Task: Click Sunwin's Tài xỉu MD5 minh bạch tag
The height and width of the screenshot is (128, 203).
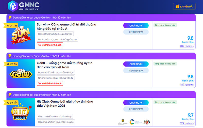Action: coord(50,45)
